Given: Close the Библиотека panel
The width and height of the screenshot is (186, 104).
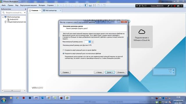Looking at the screenshot, I should (26, 9).
